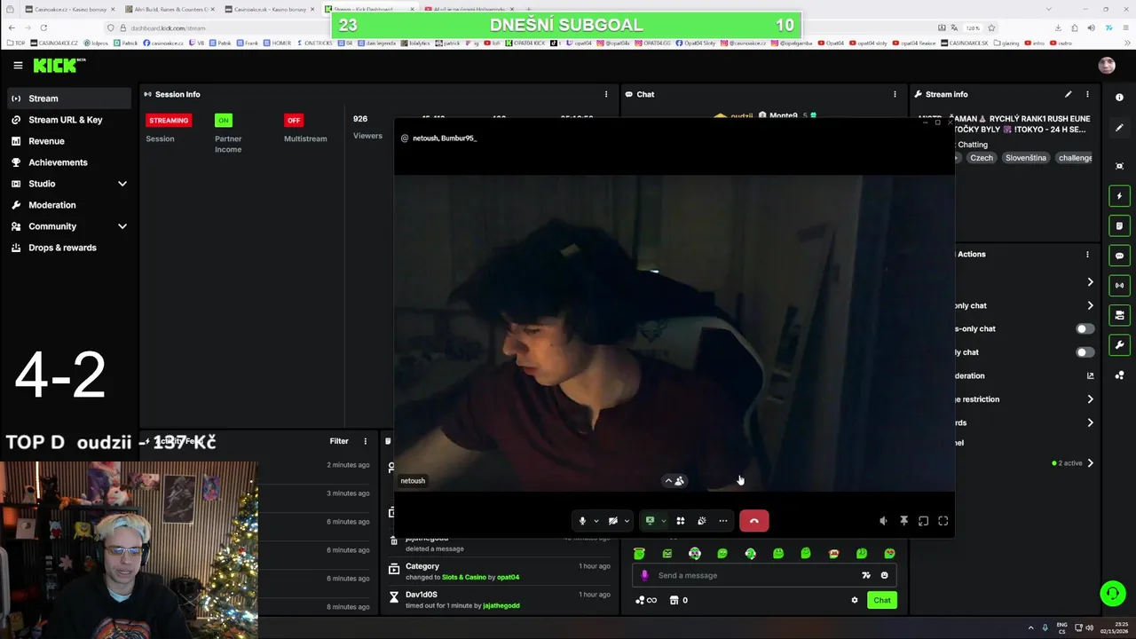Hang up the call with red button
This screenshot has height=639, width=1136.
point(754,521)
